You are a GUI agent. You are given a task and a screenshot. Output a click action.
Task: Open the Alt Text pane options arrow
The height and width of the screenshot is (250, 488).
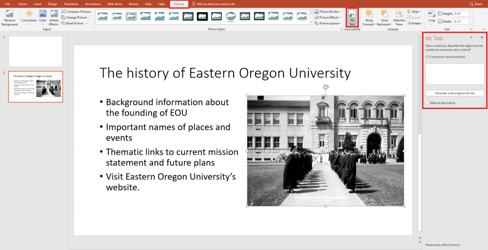coord(471,38)
